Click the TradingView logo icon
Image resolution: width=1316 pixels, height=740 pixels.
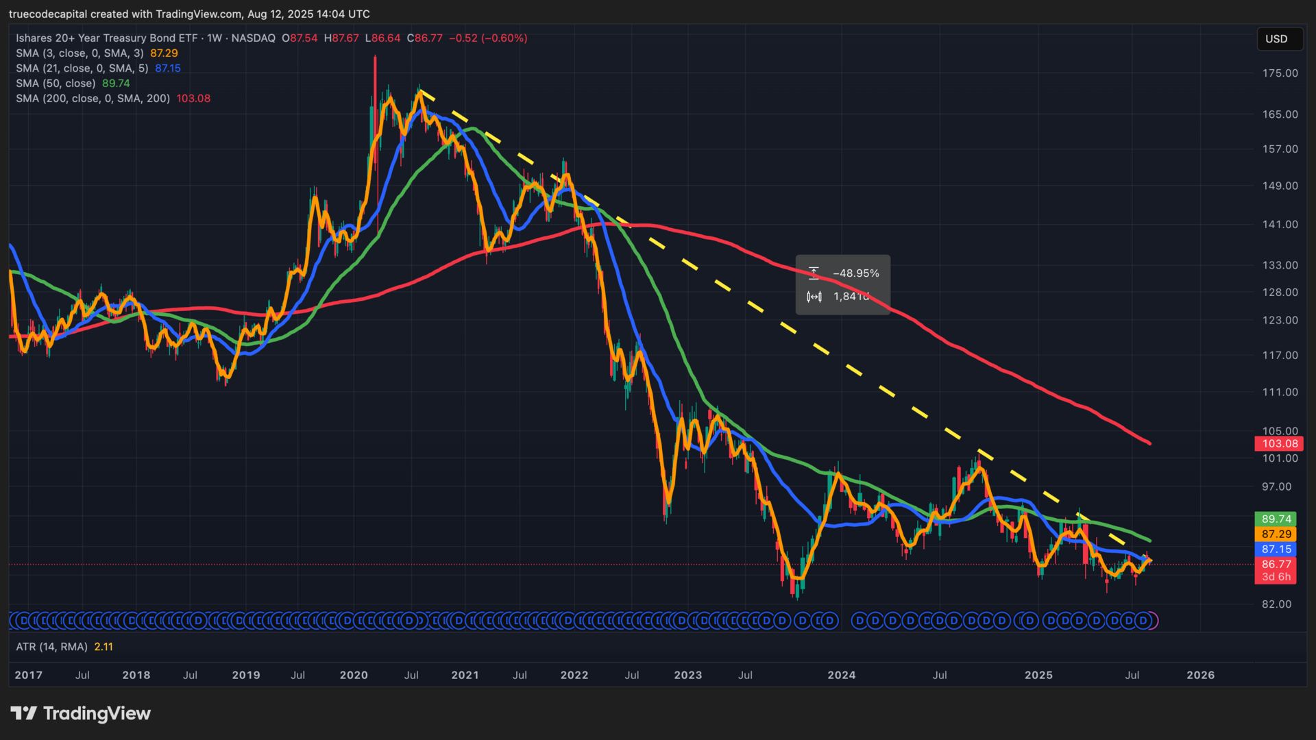pyautogui.click(x=25, y=713)
